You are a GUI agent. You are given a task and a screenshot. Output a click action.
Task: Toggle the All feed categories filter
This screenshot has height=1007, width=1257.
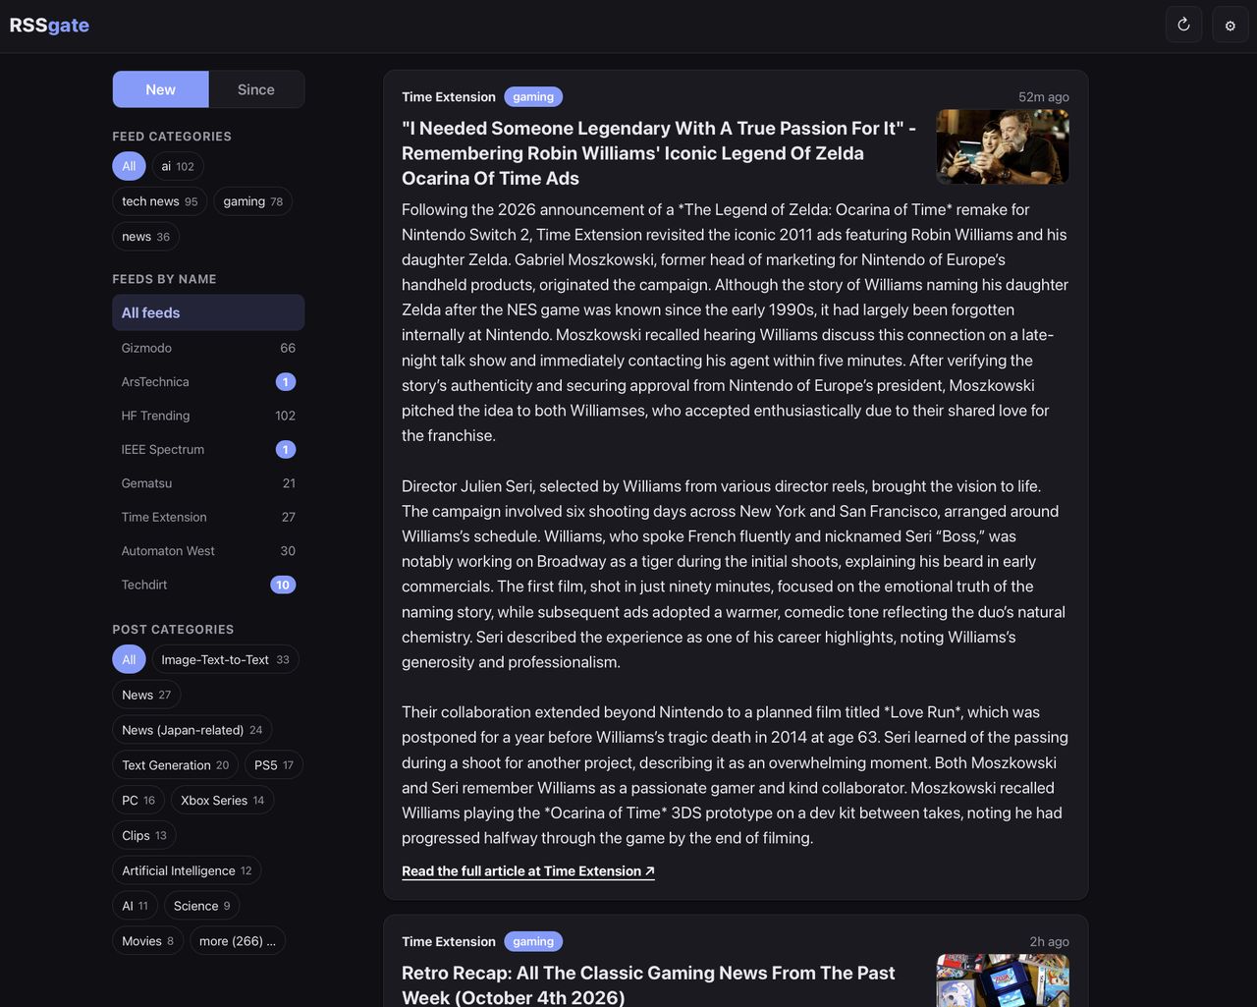[129, 166]
